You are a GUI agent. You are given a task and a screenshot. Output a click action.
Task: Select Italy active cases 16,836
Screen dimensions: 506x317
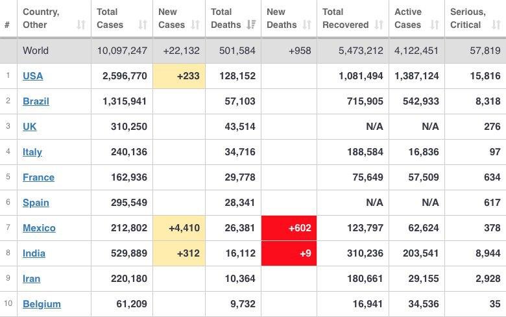click(424, 152)
